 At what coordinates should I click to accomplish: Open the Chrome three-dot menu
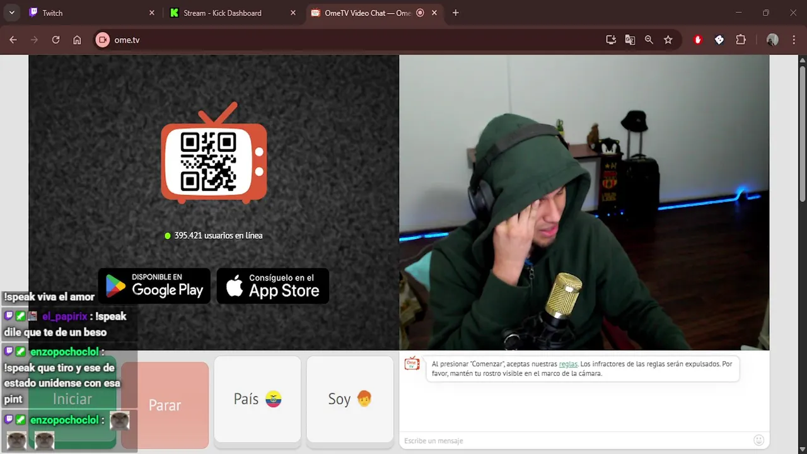click(x=794, y=40)
